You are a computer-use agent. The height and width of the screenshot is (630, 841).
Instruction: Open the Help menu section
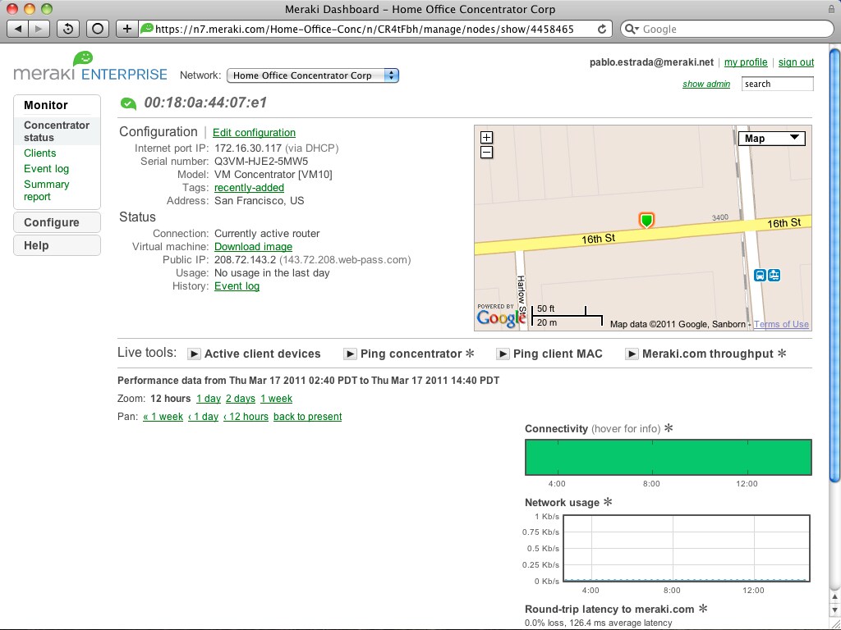57,245
